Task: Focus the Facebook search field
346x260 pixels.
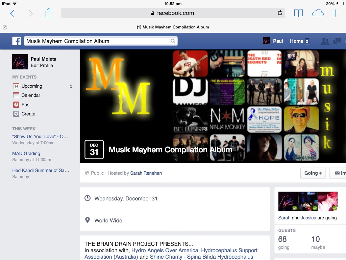Action: click(x=96, y=41)
